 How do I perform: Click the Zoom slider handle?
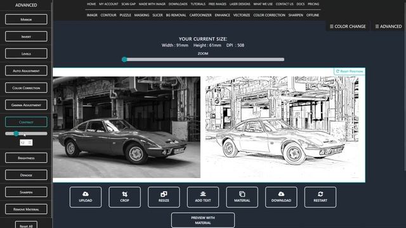[x=124, y=60]
